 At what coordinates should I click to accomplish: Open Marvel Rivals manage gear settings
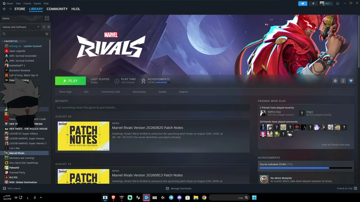tap(335, 81)
